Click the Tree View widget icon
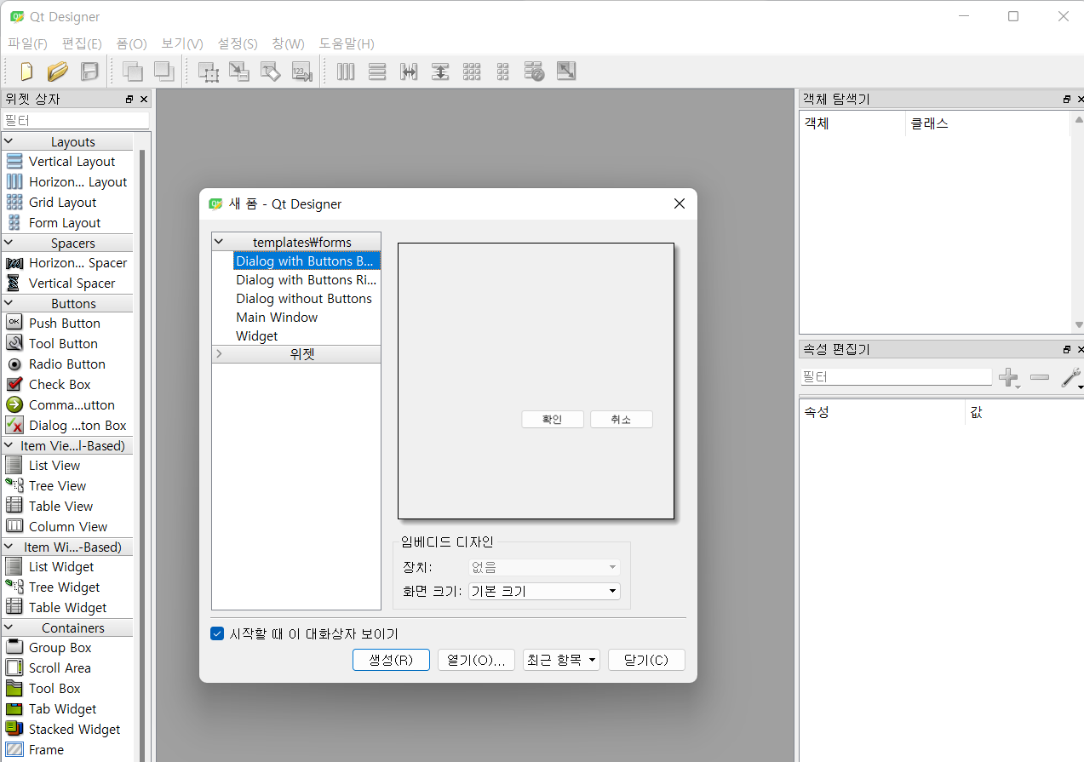 click(x=14, y=485)
